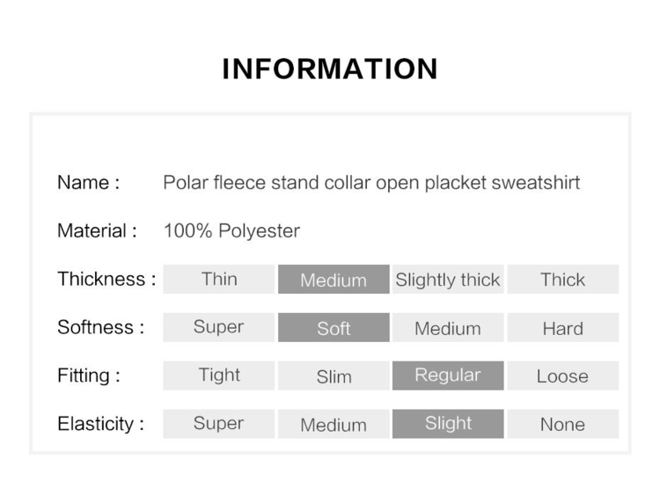Viewport: 660px width, 481px height.
Task: Pick Super in the Elasticity row
Action: [x=219, y=424]
